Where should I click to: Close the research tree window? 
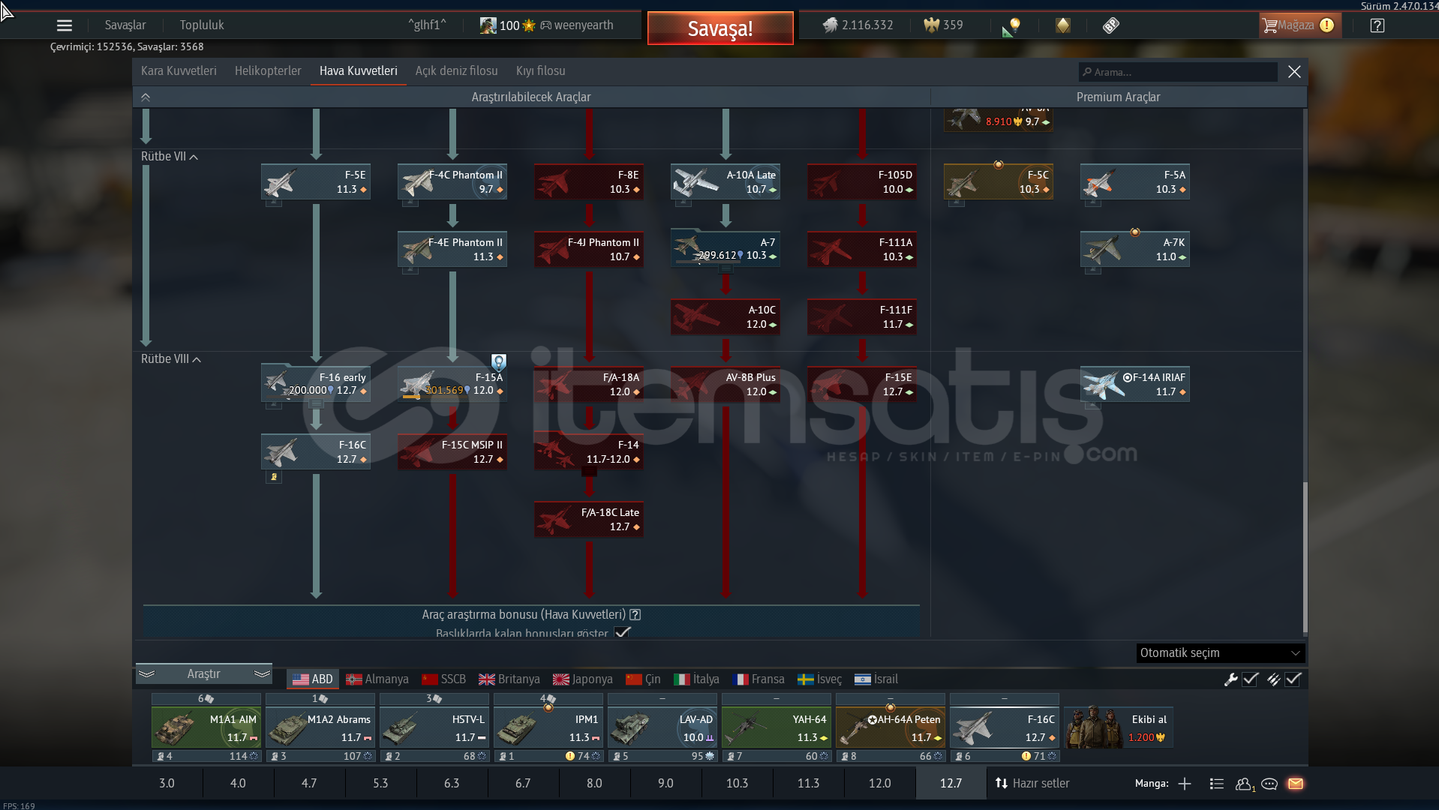tap(1294, 72)
